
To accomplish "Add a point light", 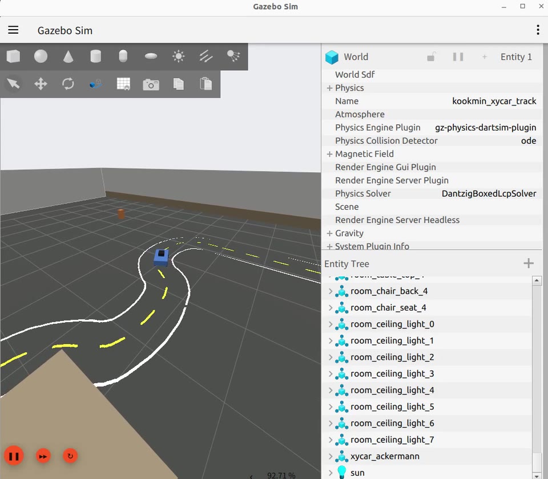I will point(178,56).
